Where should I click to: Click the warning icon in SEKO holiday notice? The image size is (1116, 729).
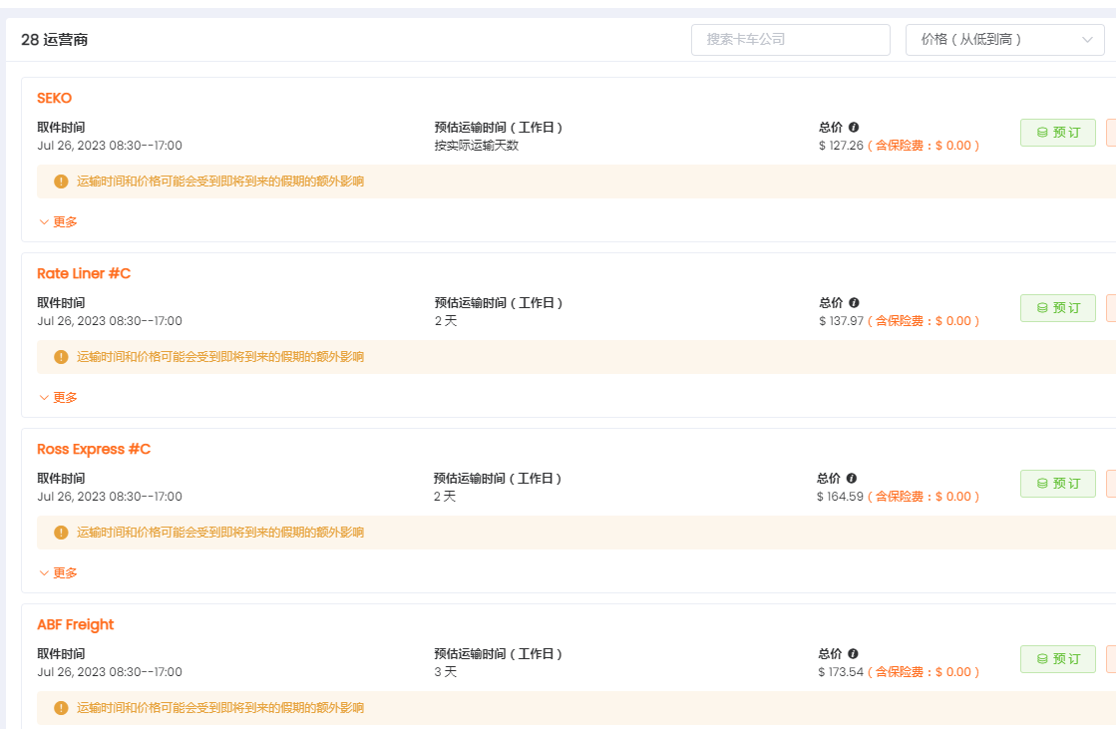coord(61,182)
